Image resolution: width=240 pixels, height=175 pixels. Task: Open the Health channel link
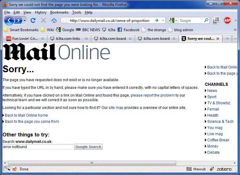[213, 115]
